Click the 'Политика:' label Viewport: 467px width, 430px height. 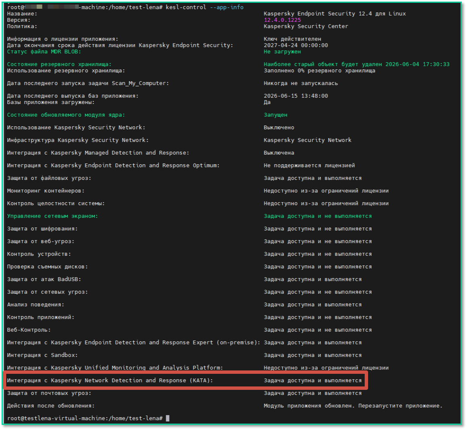coord(22,26)
